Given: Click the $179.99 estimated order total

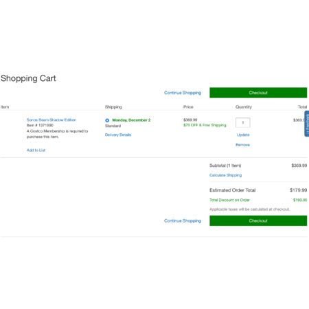Looking at the screenshot, I should pos(298,190).
